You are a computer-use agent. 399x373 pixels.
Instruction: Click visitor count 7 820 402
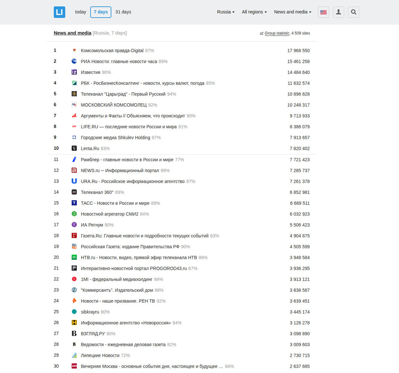pyautogui.click(x=300, y=148)
